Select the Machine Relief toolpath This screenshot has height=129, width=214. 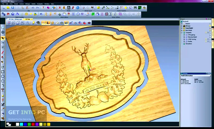coord(192,37)
